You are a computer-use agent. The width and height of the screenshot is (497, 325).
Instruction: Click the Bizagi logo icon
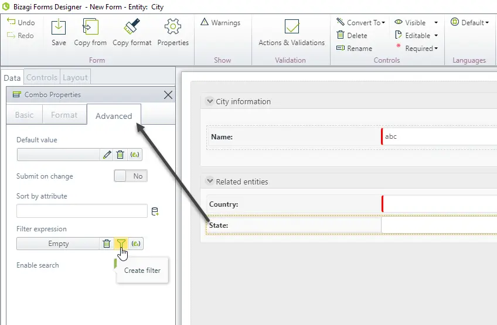click(x=6, y=6)
